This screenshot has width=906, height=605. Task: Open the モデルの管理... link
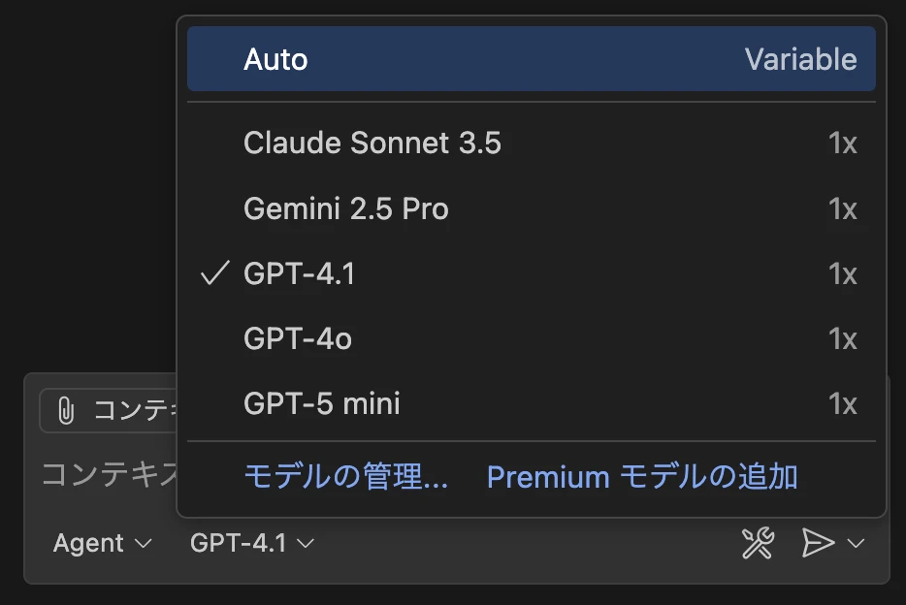click(345, 477)
